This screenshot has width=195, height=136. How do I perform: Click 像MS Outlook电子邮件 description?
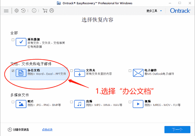click(159, 74)
